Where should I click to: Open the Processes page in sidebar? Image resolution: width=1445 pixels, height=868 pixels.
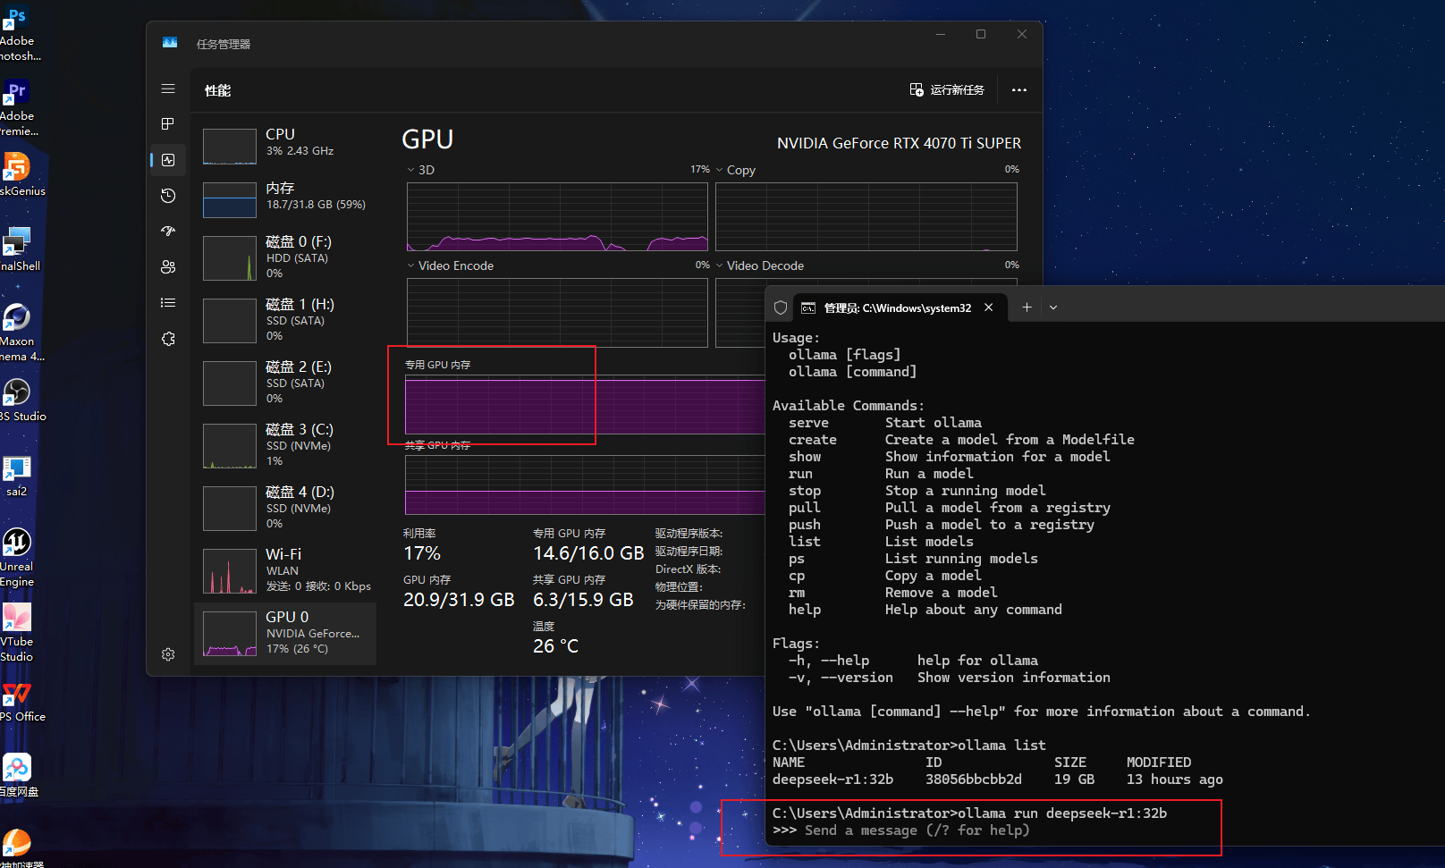(168, 124)
